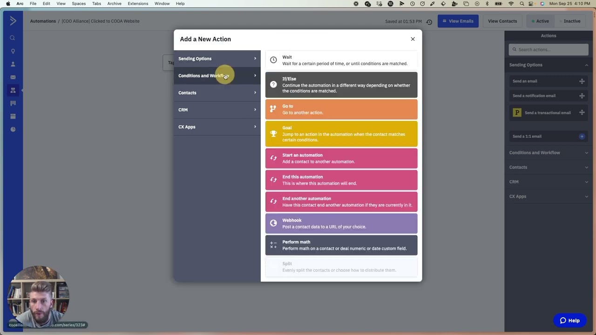Image resolution: width=596 pixels, height=335 pixels.
Task: Open the Spaces menu
Action: point(79,4)
